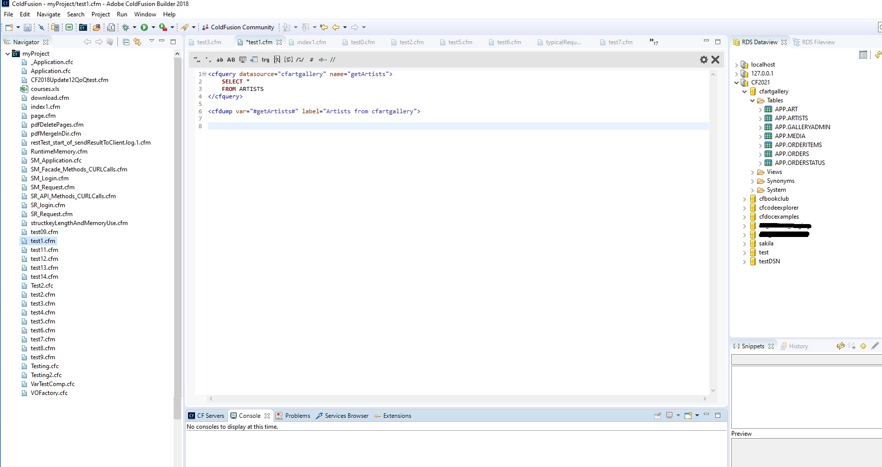Fold the cfquery block at line 1
The width and height of the screenshot is (882, 467).
pos(204,74)
